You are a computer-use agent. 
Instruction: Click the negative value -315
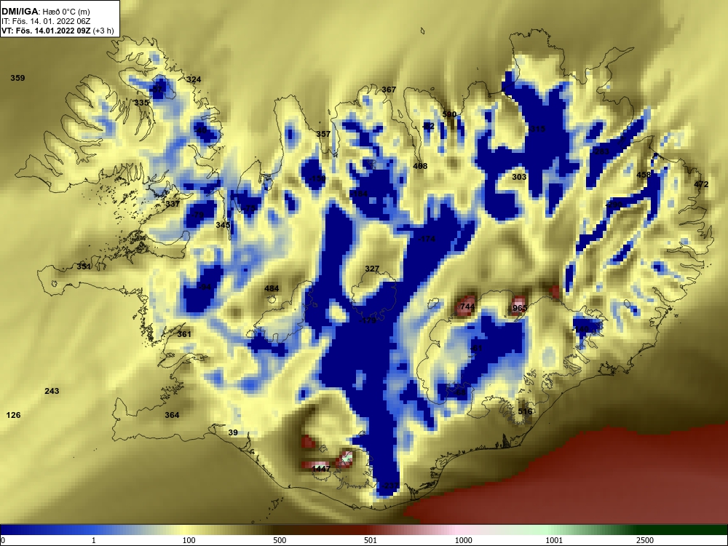[x=537, y=129]
